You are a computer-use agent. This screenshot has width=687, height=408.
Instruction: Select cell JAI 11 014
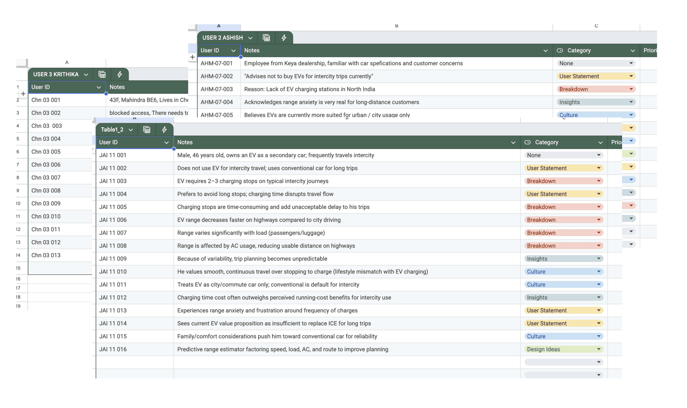(x=135, y=323)
